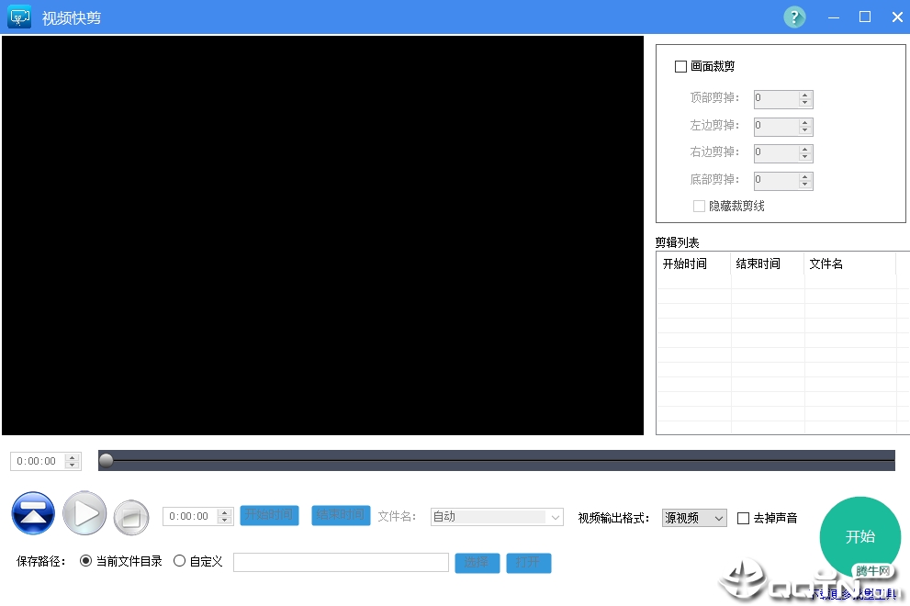Image resolution: width=910 pixels, height=606 pixels.
Task: Click the 结束时间 set end time button
Action: 340,515
